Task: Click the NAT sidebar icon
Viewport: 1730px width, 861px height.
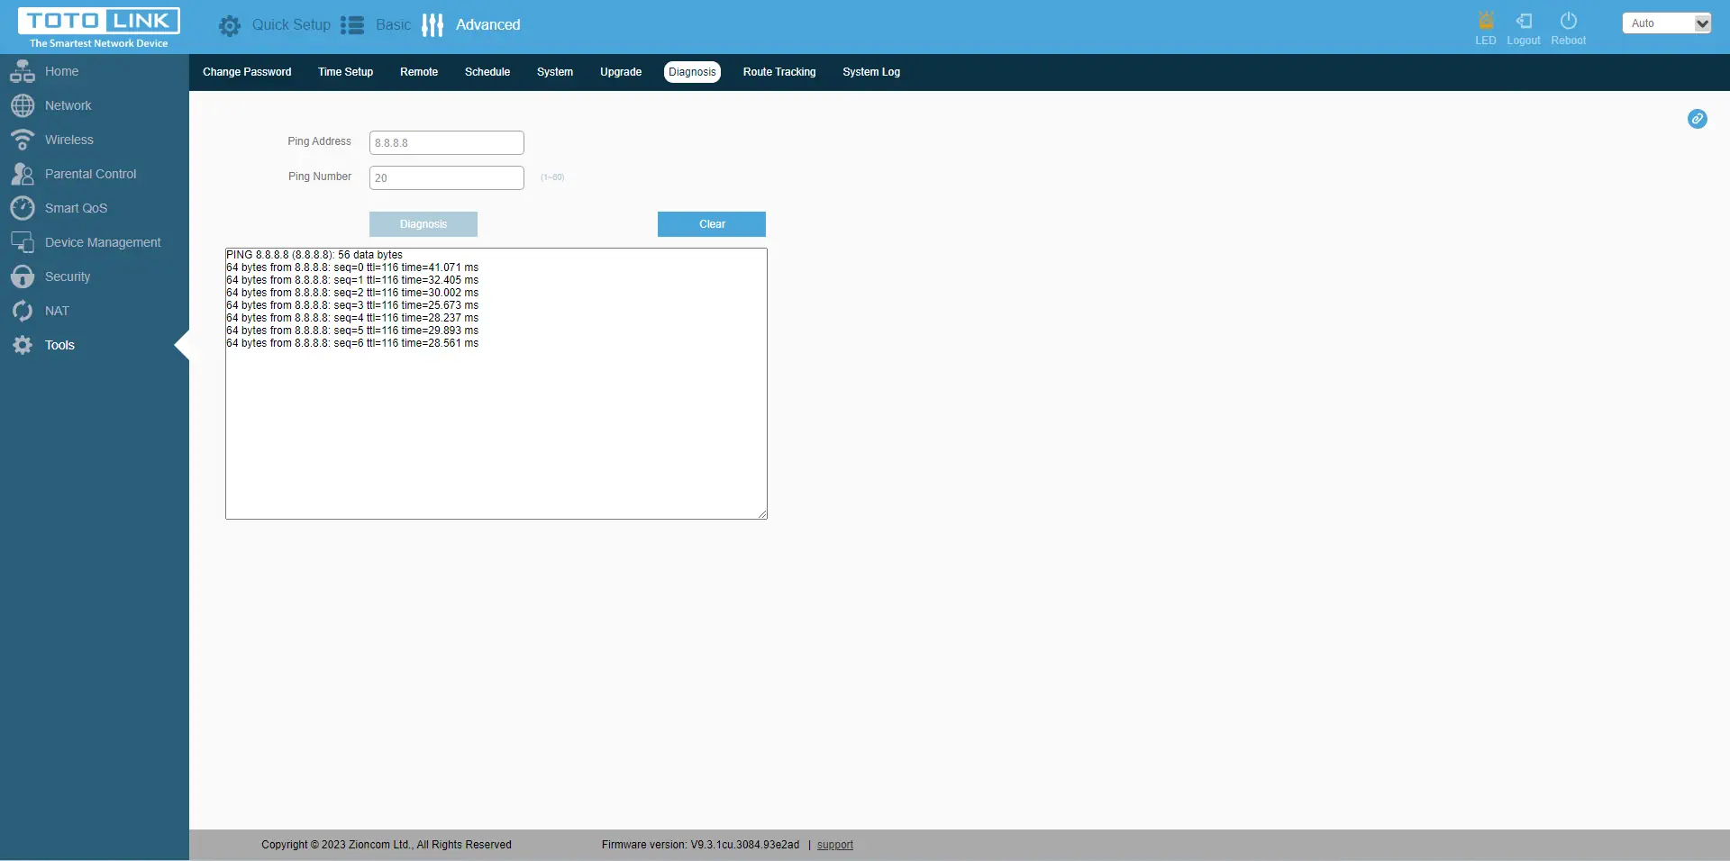Action: [x=23, y=311]
